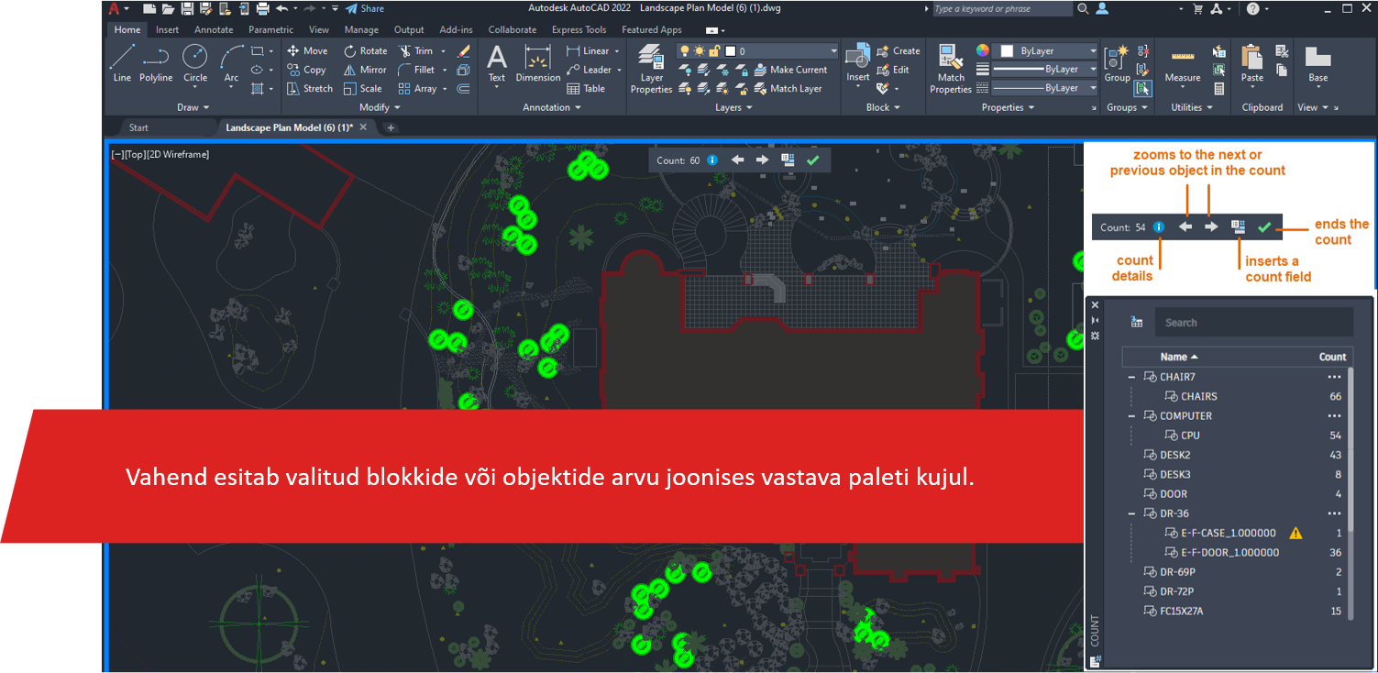Open the Express Tools ribbon tab
1378x673 pixels.
pos(579,29)
